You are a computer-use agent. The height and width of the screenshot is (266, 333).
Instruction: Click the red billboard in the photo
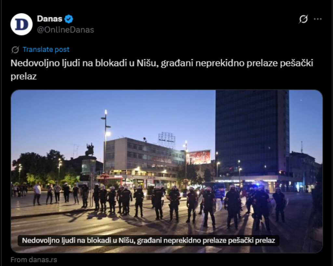[199, 157]
